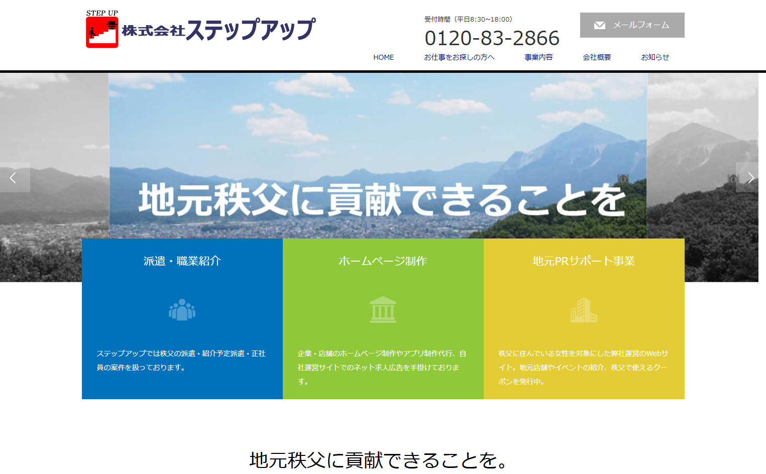Click the envelope icon on メールフォーム button

(x=599, y=25)
